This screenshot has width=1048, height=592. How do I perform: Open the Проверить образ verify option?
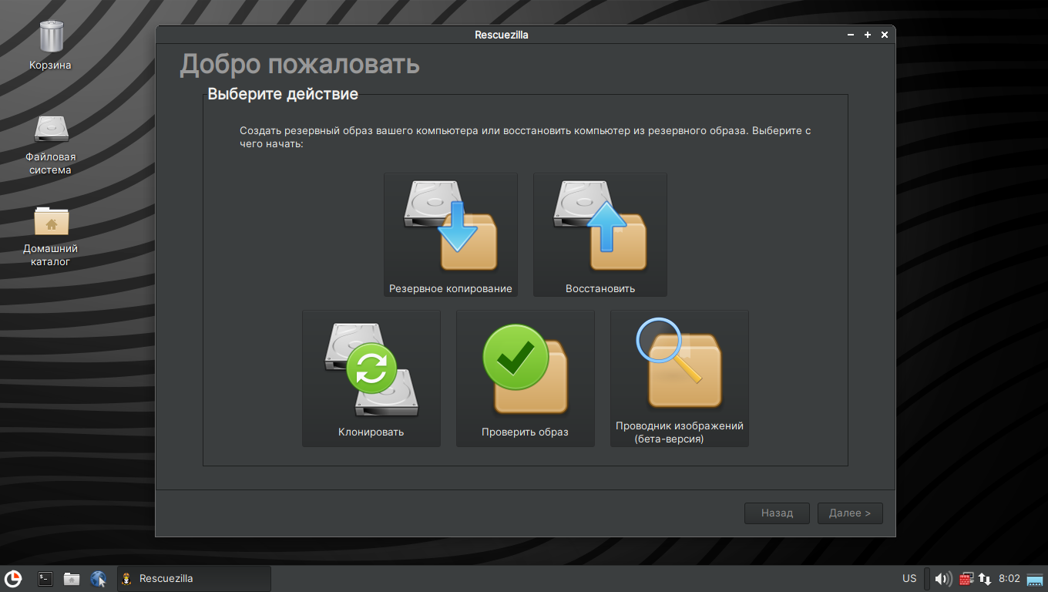[x=526, y=378]
